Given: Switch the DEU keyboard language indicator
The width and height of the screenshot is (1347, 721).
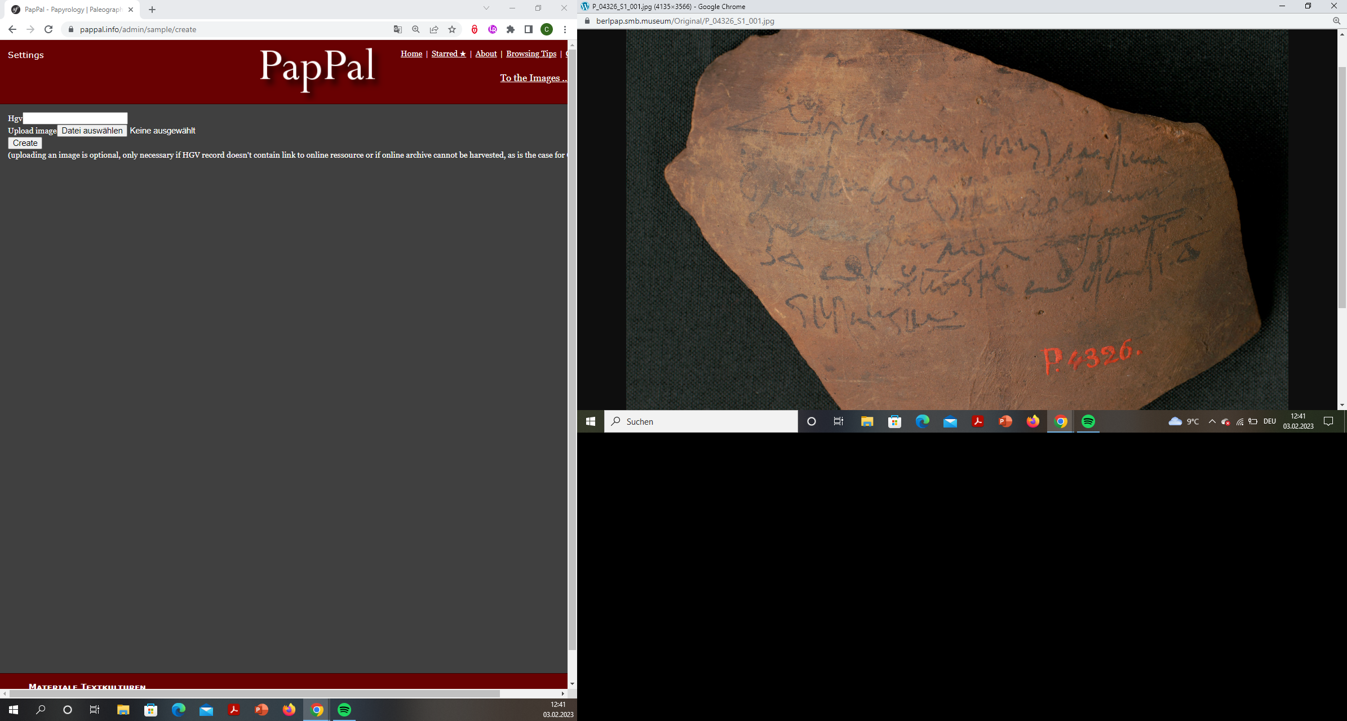Looking at the screenshot, I should tap(1270, 421).
